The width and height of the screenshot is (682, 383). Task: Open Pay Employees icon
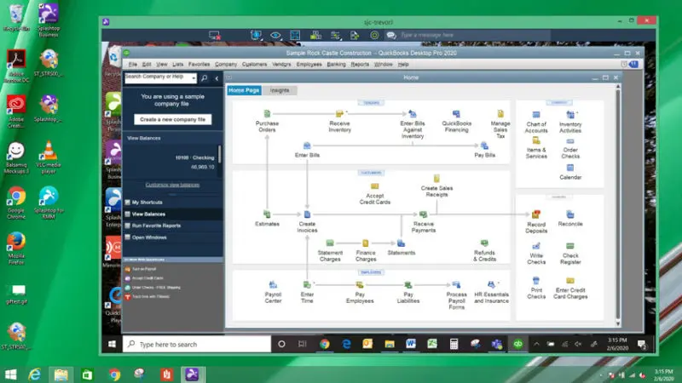[x=360, y=285]
